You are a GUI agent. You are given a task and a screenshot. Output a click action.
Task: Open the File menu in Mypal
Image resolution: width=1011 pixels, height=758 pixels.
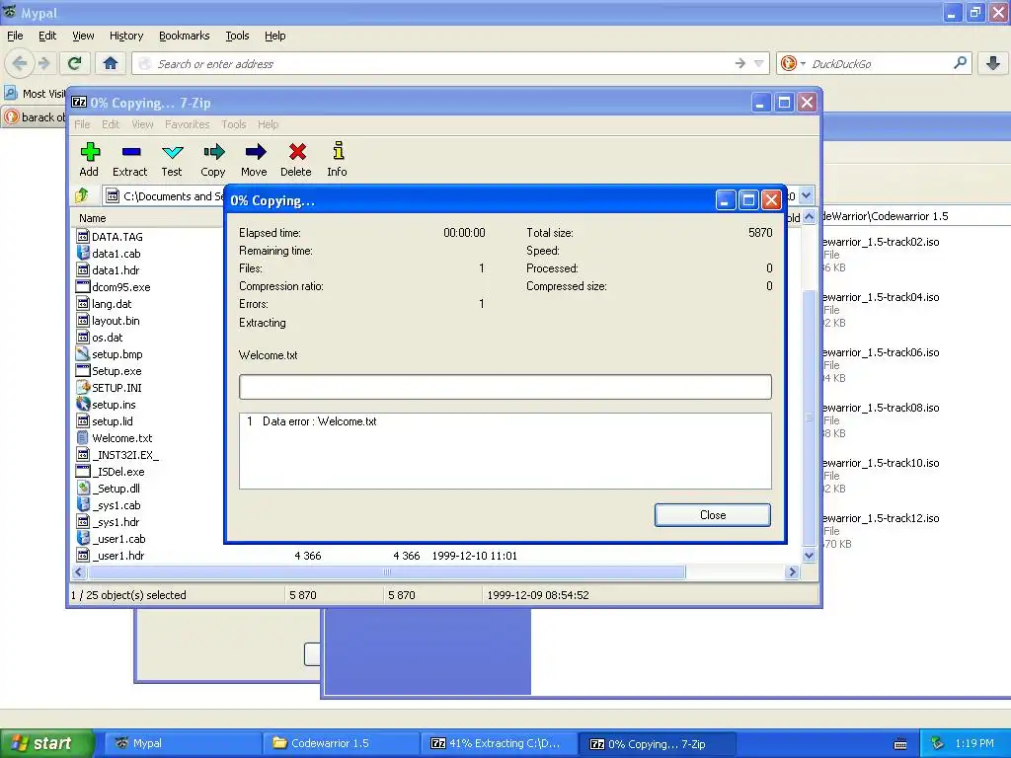tap(15, 36)
